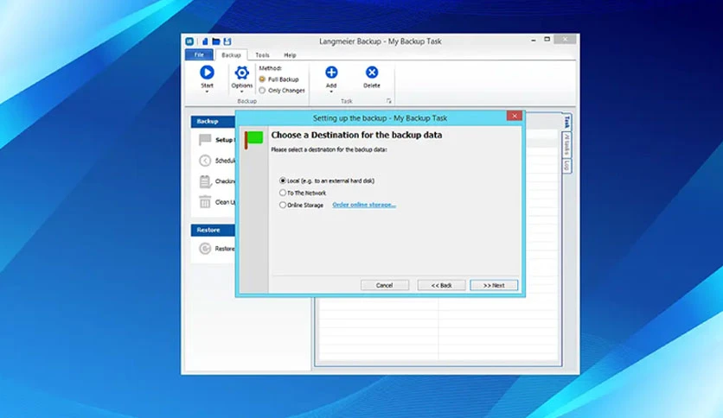Open the File menu
Screen dimensions: 723x418
coord(199,54)
